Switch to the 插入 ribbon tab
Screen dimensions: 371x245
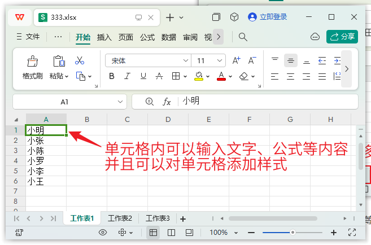[104, 37]
